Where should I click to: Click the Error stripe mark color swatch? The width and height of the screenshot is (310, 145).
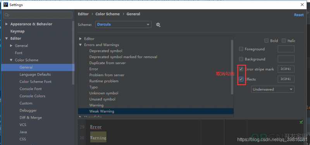click(286, 69)
